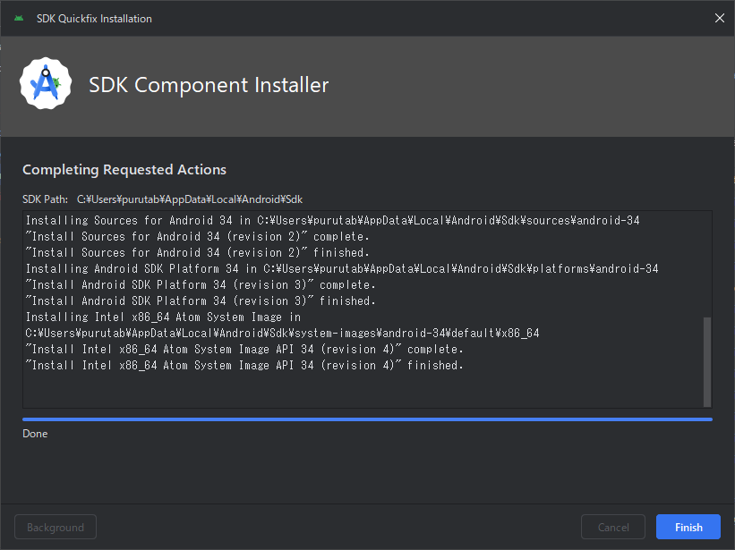The image size is (735, 550).
Task: Click the blue progress bar
Action: [x=367, y=419]
